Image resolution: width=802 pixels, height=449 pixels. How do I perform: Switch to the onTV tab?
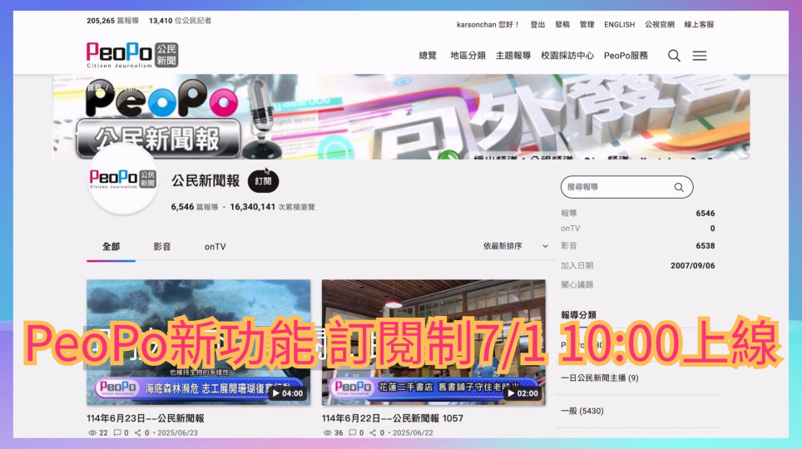215,247
